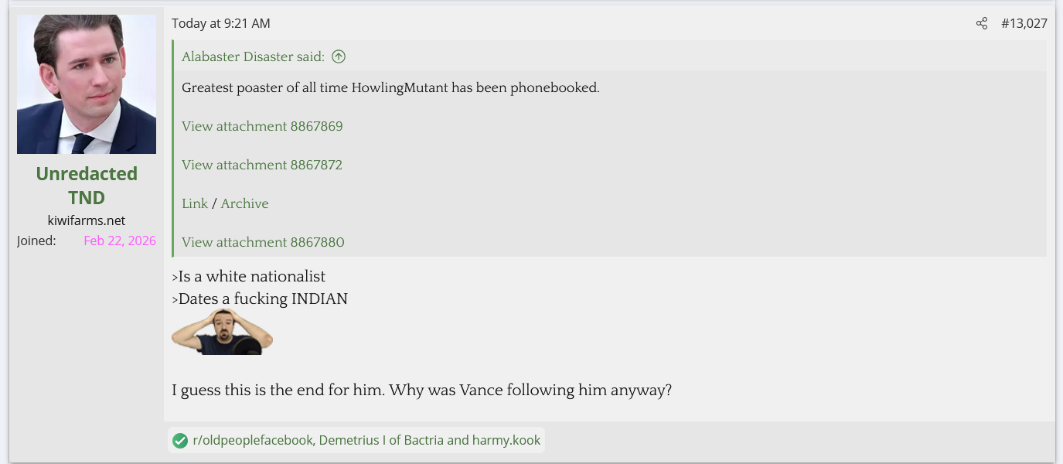Click the share icon beside post number
The image size is (1063, 464).
point(982,23)
